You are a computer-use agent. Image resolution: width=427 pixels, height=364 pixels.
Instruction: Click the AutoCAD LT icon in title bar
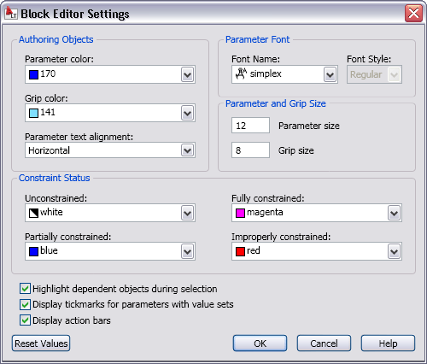pos(11,13)
